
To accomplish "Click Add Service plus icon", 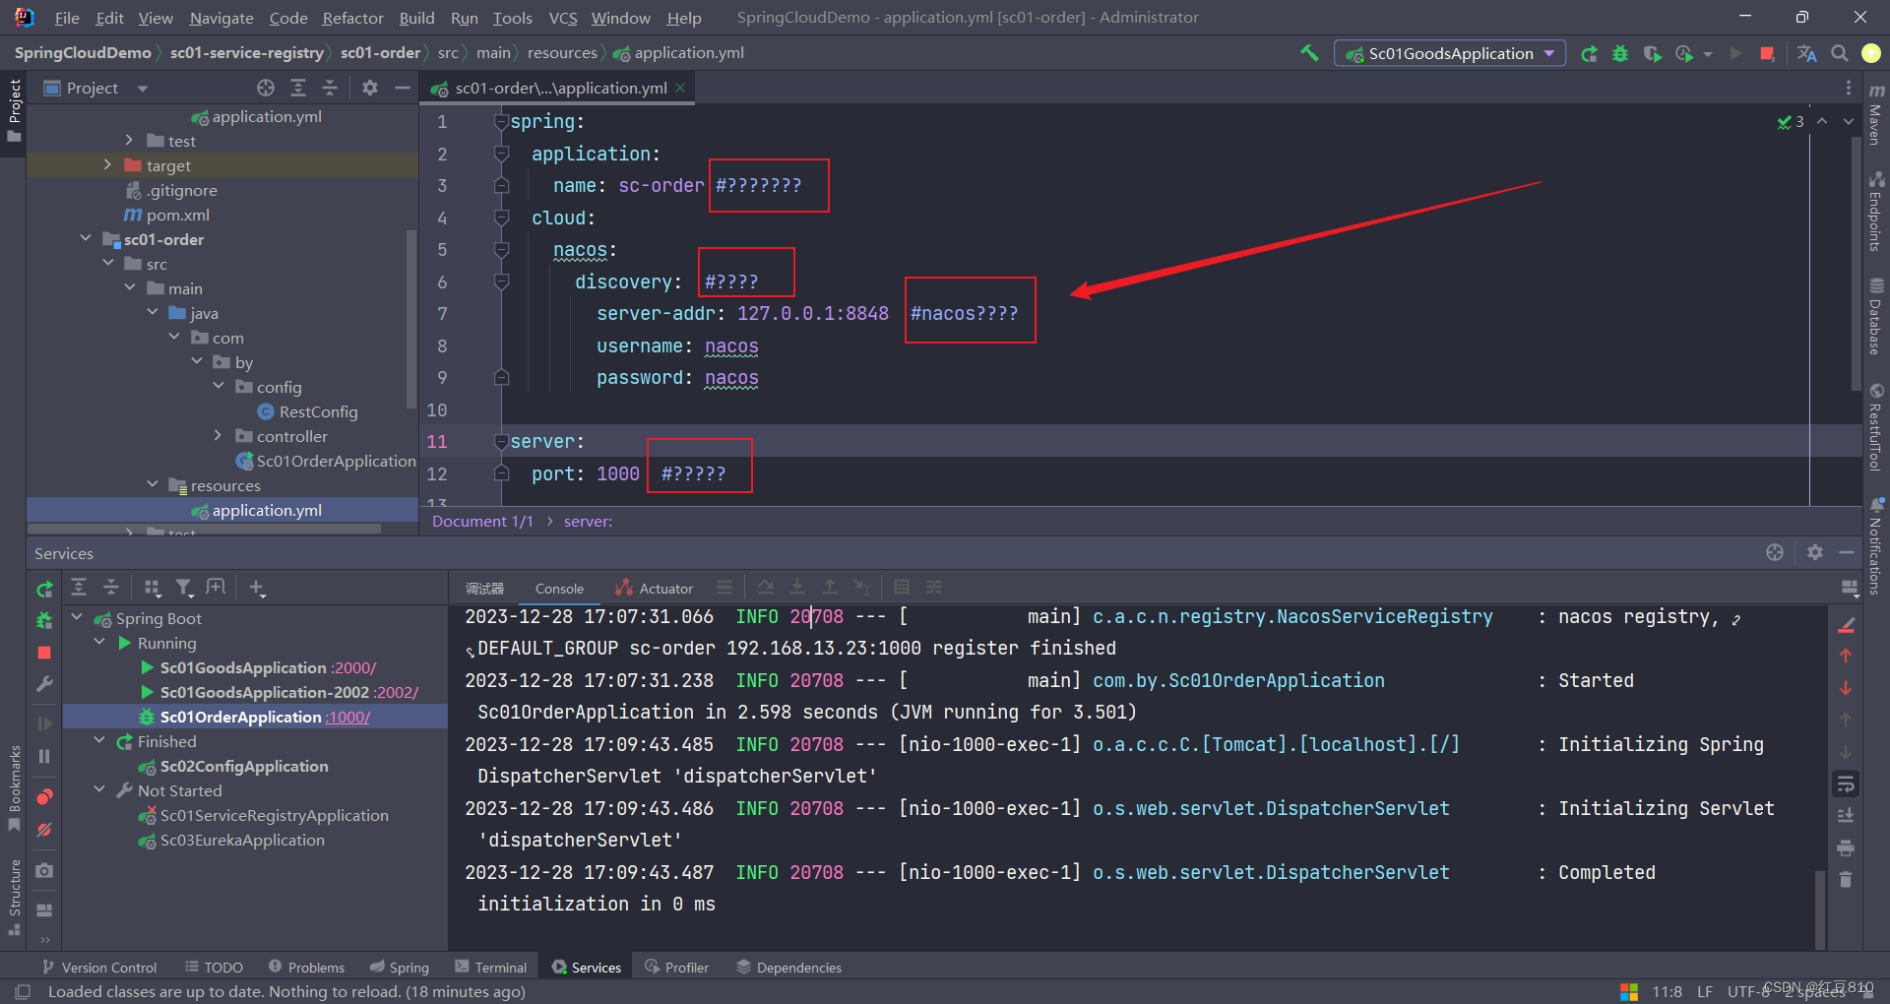I will click(257, 588).
